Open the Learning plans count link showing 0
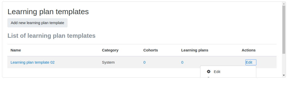This screenshot has width=288, height=92. pos(182,62)
